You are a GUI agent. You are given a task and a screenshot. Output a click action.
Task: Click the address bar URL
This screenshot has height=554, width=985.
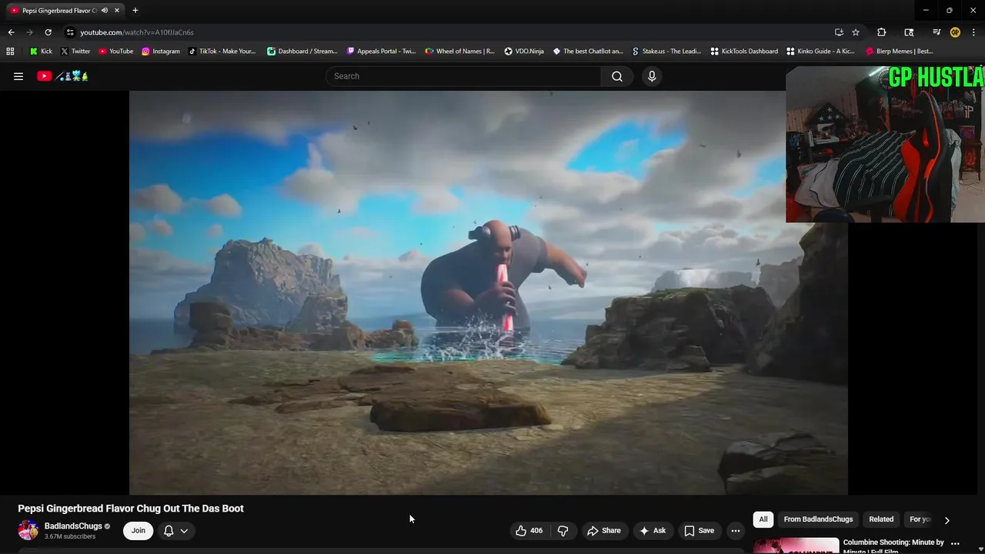tap(137, 32)
